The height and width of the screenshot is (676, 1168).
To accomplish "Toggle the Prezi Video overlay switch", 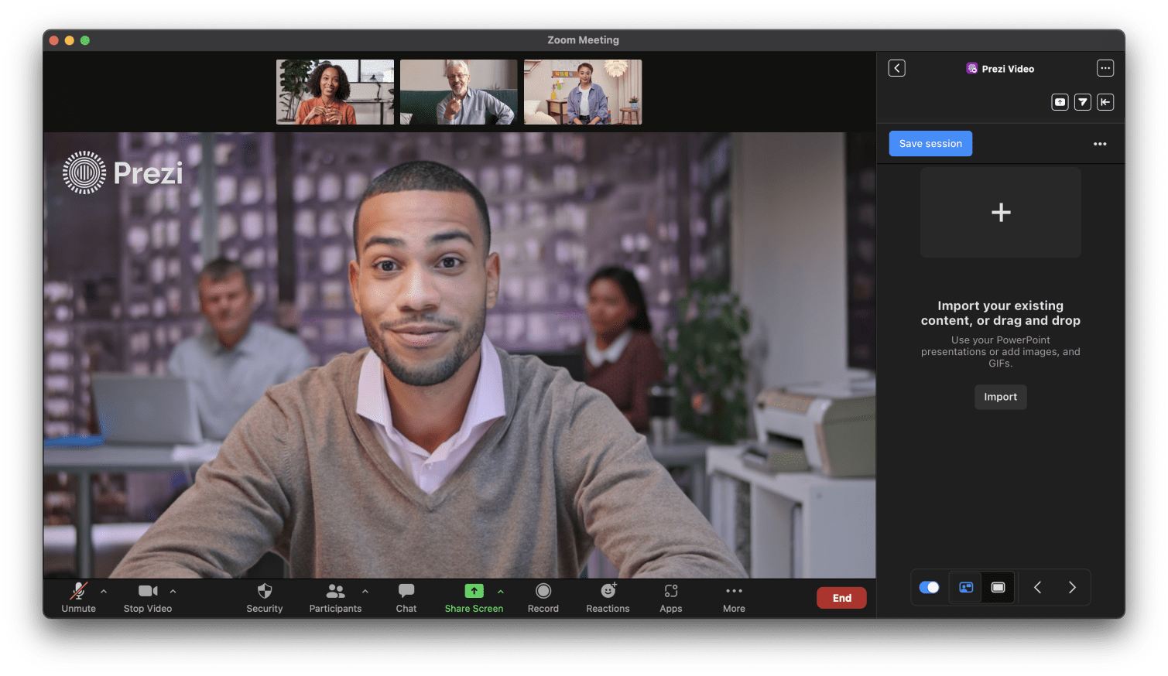I will (929, 587).
